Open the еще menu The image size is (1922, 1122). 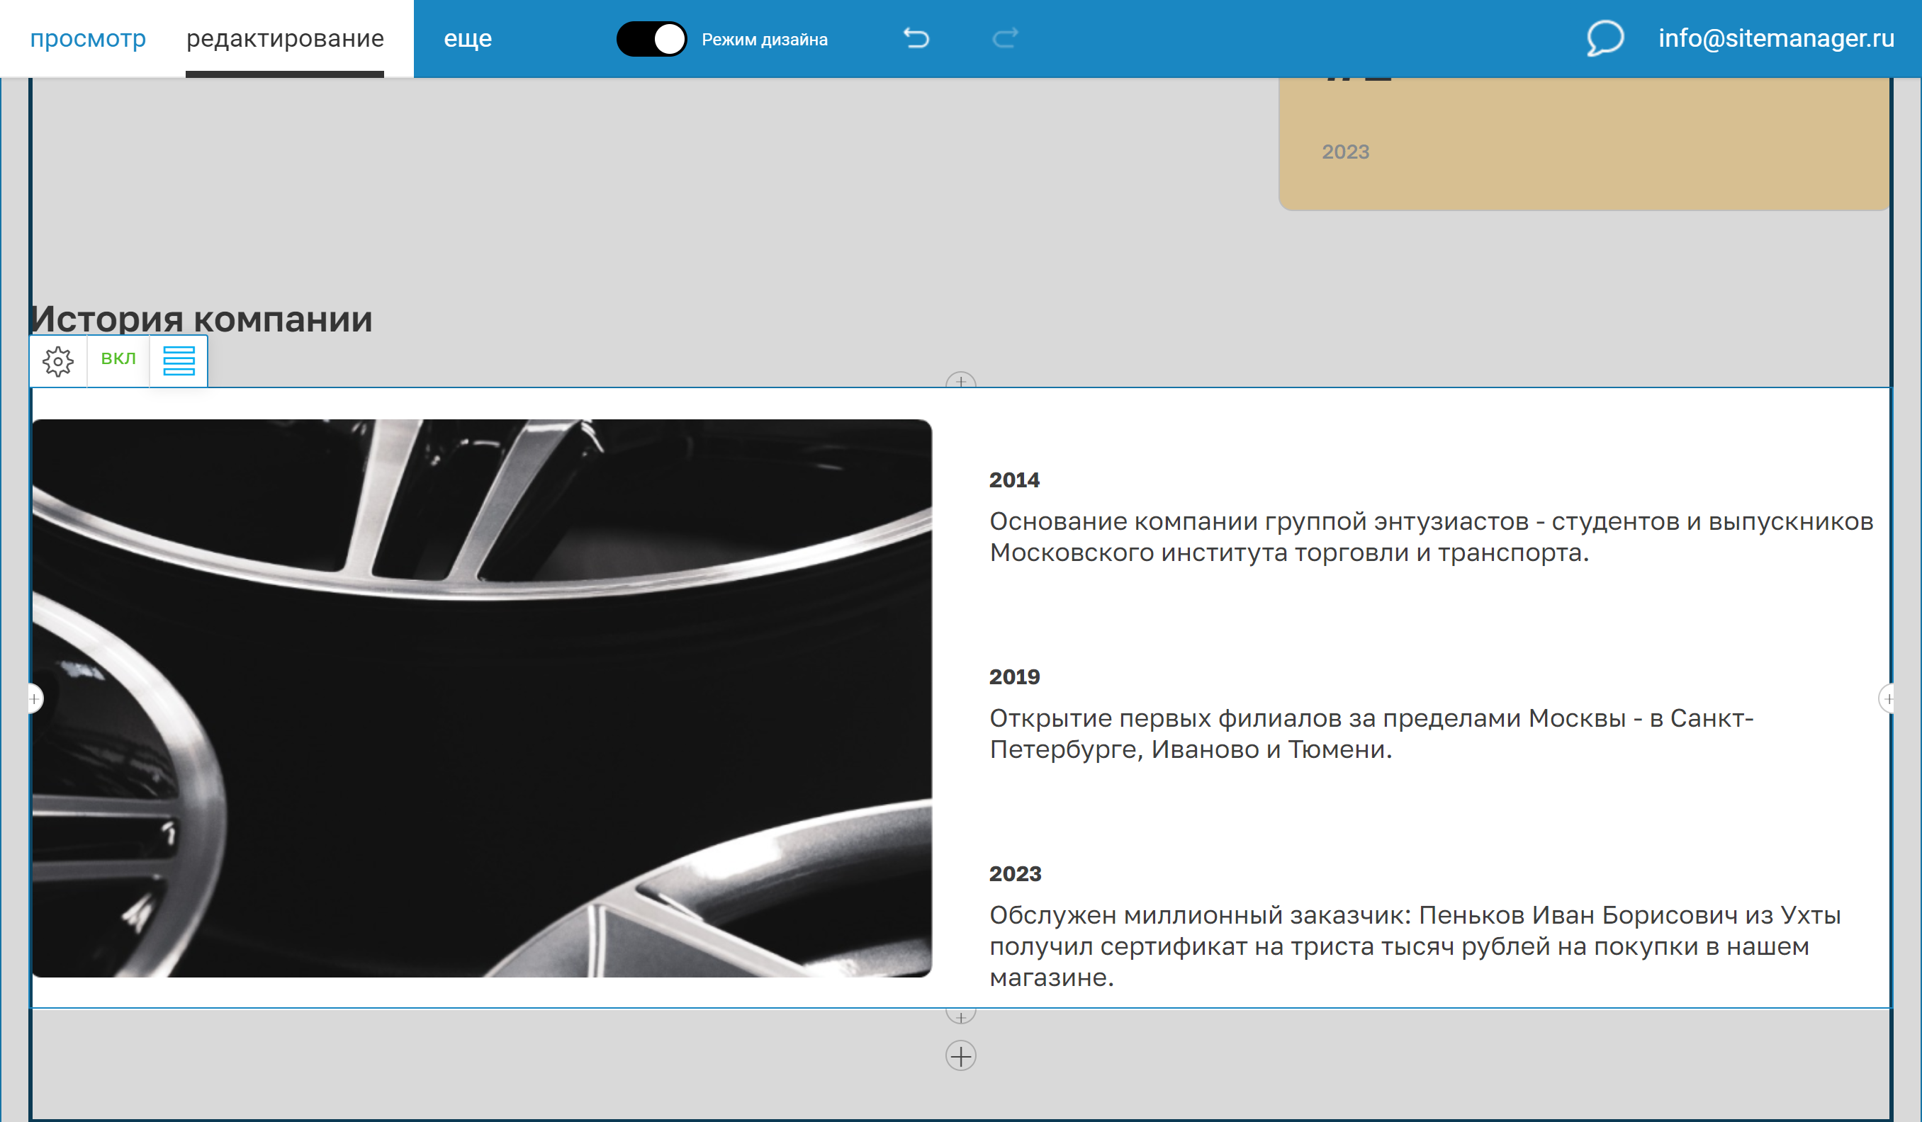[x=468, y=38]
